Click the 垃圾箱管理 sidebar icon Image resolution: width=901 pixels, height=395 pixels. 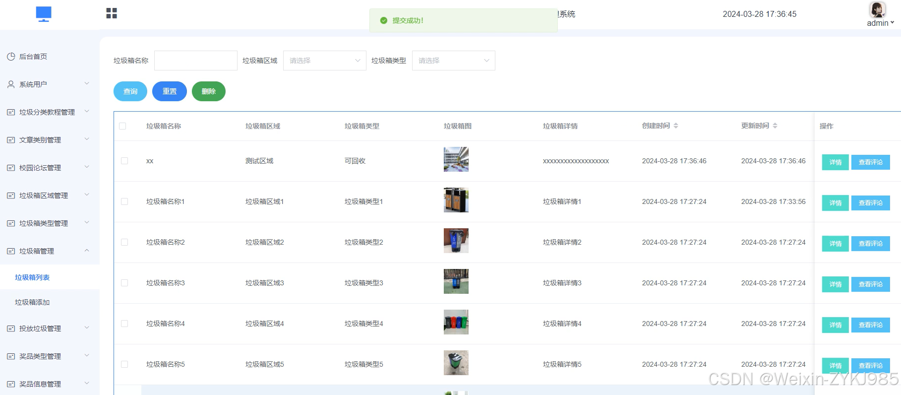[x=11, y=251]
